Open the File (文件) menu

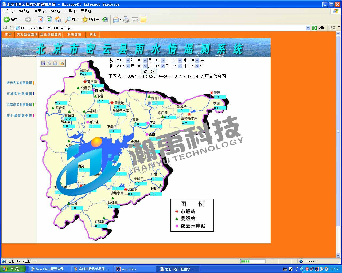(x=9, y=11)
